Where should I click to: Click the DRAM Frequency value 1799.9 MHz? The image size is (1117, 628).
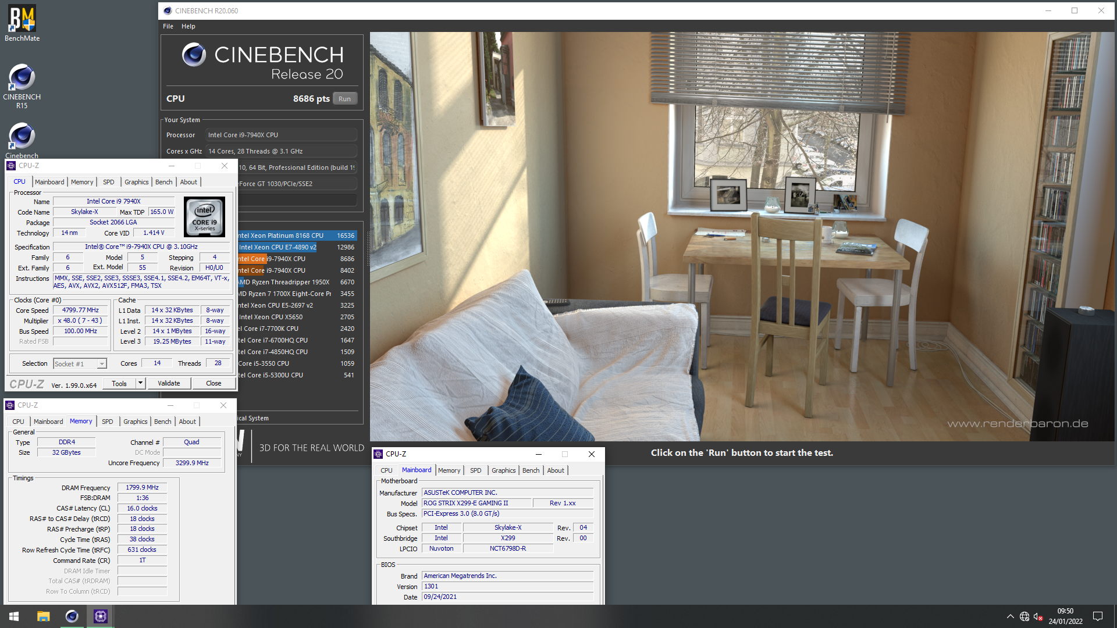(143, 488)
